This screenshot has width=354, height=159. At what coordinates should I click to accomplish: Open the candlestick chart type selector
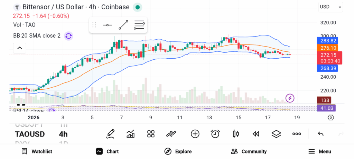(236, 134)
